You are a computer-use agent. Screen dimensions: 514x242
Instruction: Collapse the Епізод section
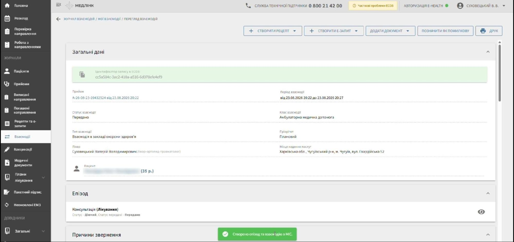[488, 193]
